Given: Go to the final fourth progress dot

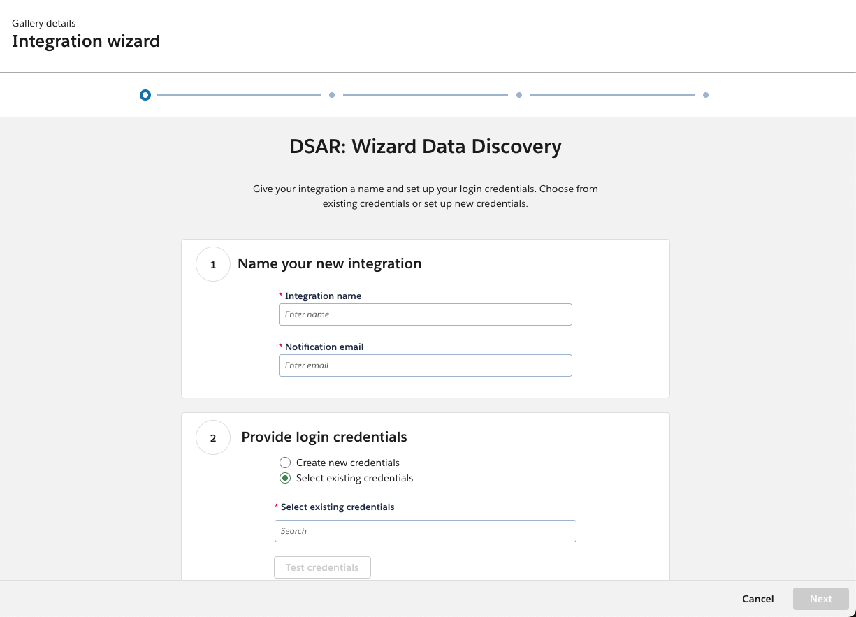Looking at the screenshot, I should point(706,95).
